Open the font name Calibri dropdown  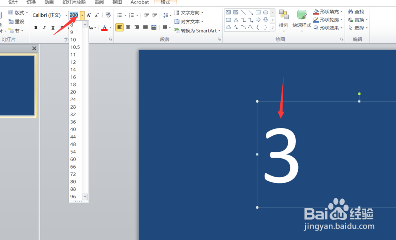67,15
